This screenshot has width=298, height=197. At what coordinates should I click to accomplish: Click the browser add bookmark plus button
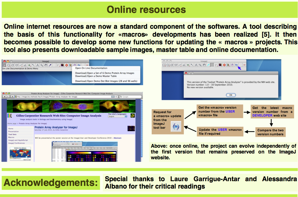tap(12, 97)
